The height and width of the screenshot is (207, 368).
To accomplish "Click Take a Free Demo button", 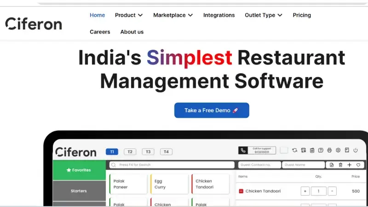I will (212, 110).
